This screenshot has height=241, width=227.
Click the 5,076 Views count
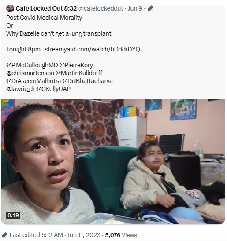121,235
